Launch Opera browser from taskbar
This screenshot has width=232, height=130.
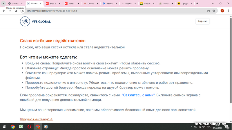pyautogui.click(x=29, y=127)
